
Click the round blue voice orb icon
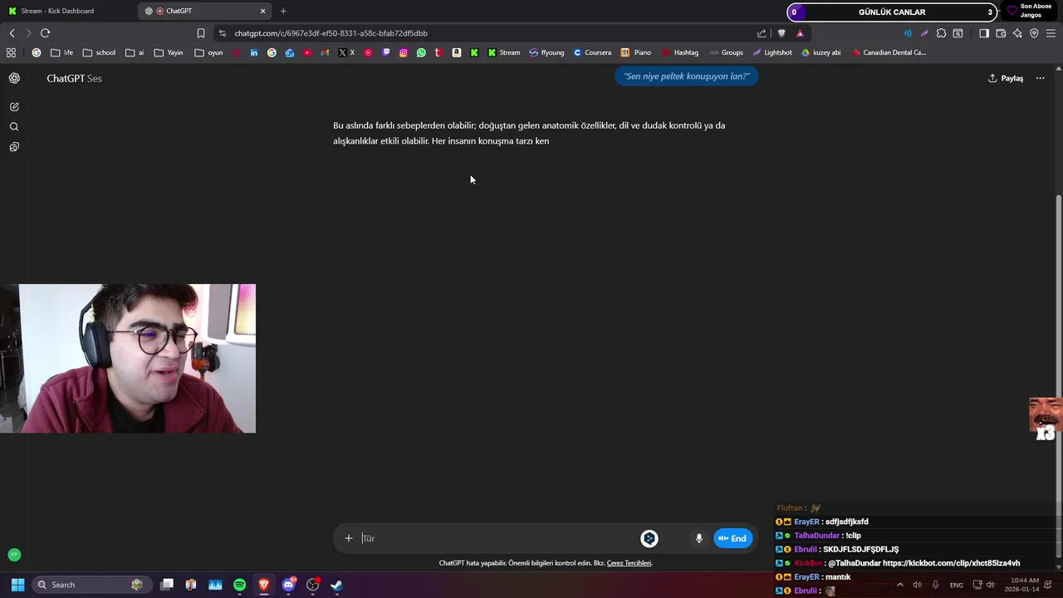[x=649, y=538]
